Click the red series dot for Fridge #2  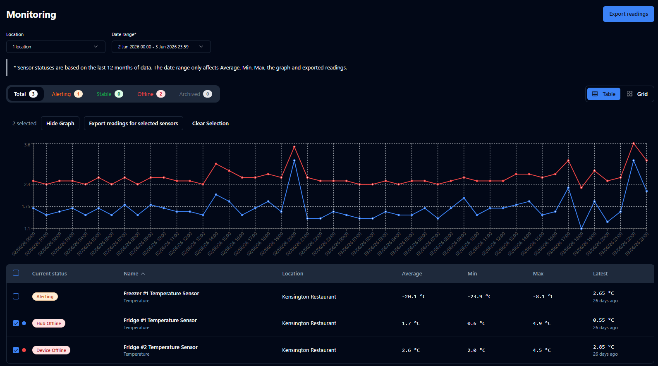tap(24, 350)
